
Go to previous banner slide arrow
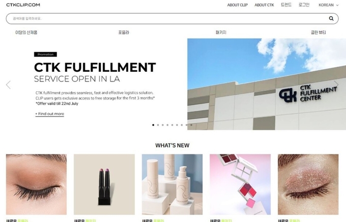pos(8,85)
